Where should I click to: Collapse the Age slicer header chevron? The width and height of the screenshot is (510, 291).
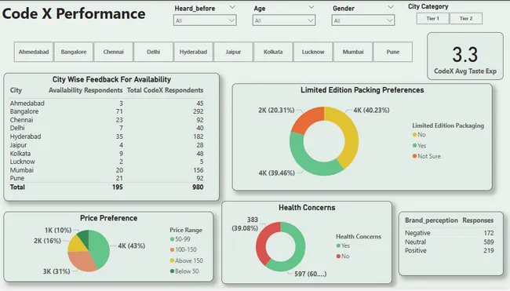tap(311, 7)
